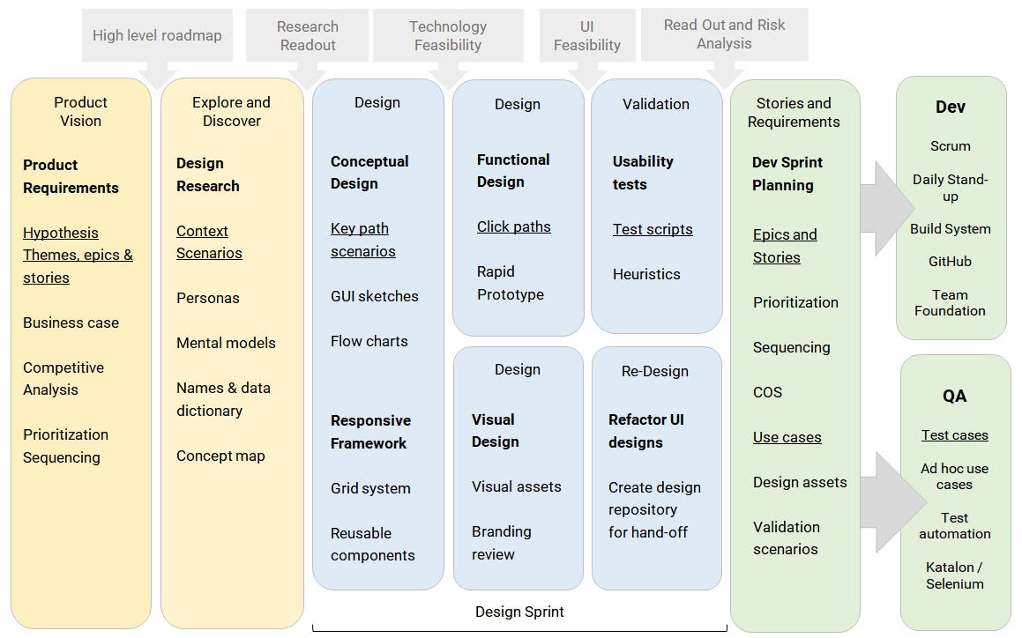Click the COS item

coord(768,392)
